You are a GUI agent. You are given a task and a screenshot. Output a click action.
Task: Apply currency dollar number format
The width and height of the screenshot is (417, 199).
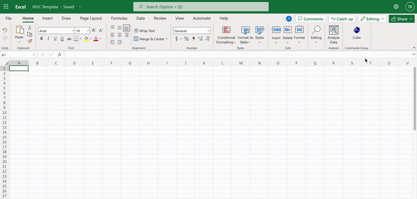176,39
